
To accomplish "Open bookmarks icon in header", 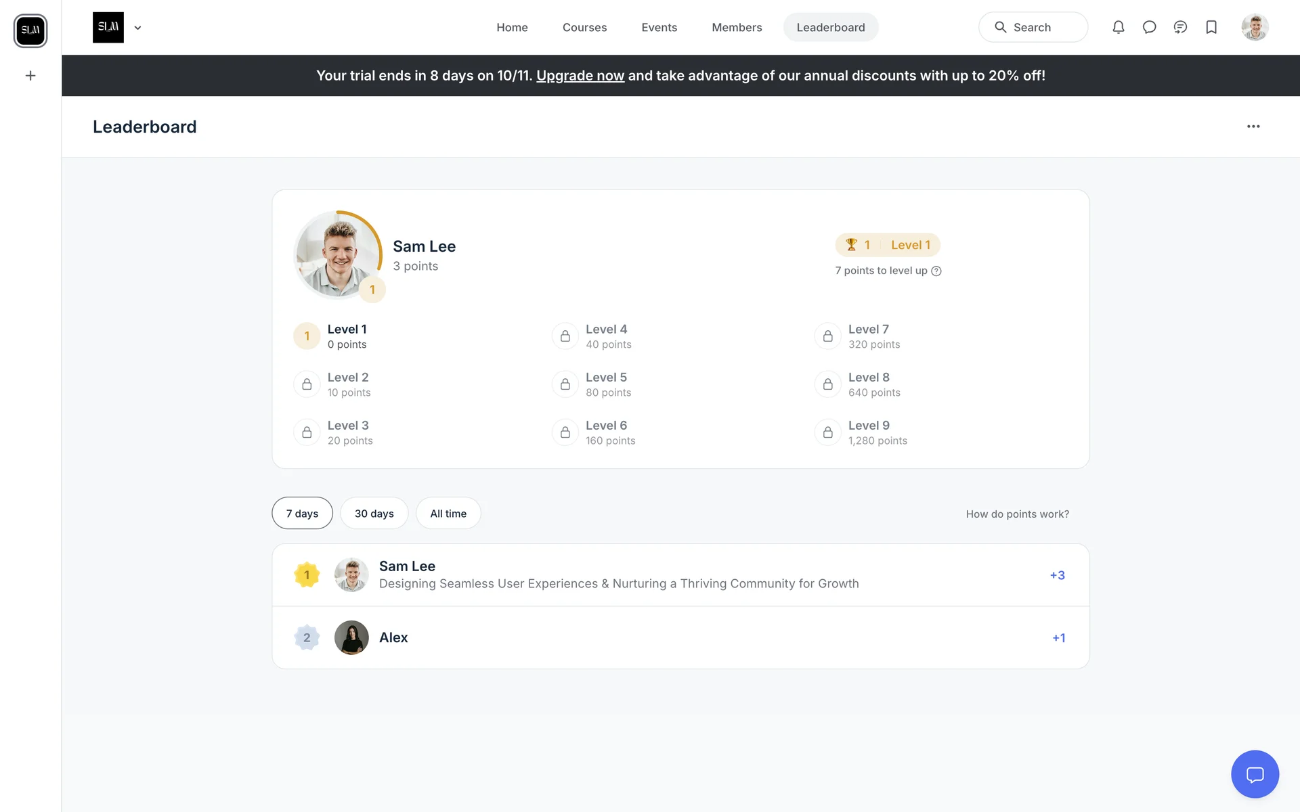I will [x=1211, y=27].
